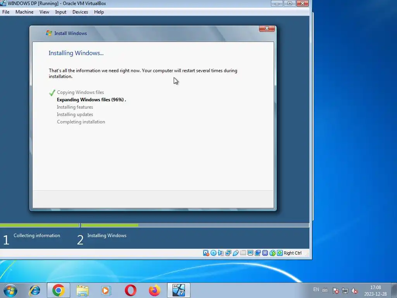The height and width of the screenshot is (298, 397).
Task: Launch Opera browser from taskbar
Action: [131, 290]
